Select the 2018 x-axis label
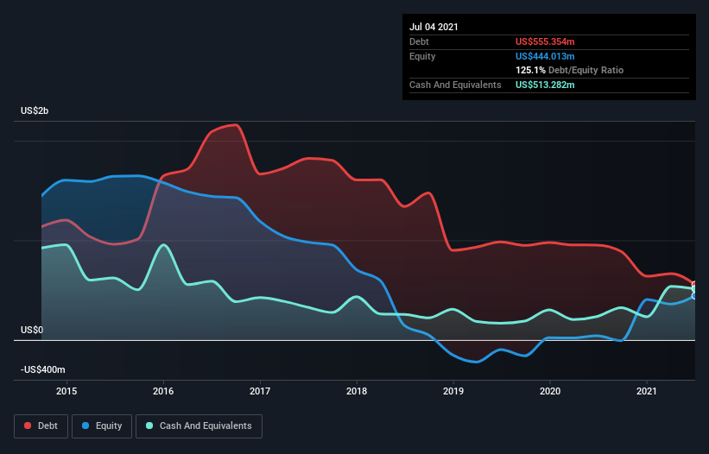709x454 pixels. (357, 391)
